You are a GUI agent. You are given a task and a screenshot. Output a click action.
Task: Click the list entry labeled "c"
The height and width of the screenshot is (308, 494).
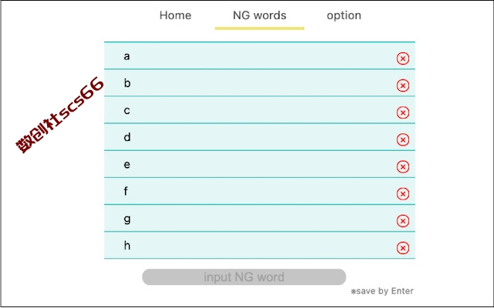(x=259, y=109)
